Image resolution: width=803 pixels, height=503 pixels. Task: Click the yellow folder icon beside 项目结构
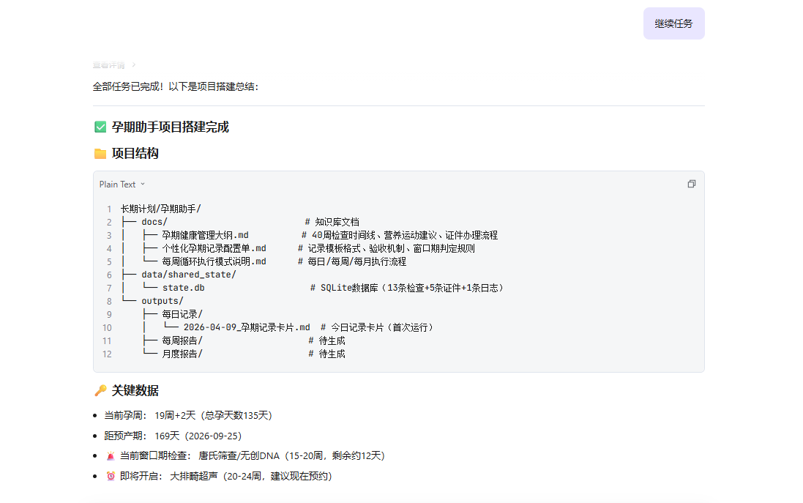(100, 154)
